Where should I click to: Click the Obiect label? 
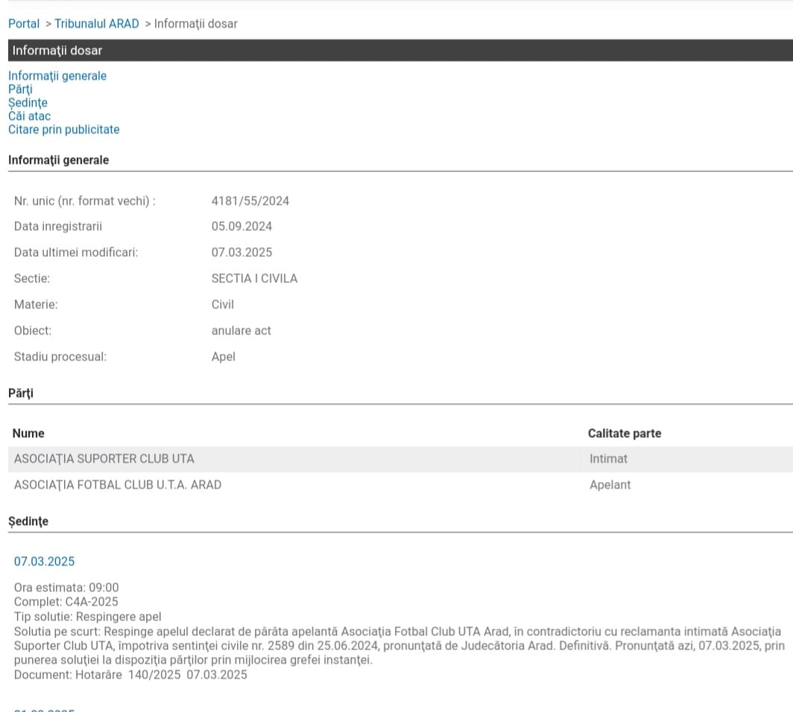[x=32, y=331]
